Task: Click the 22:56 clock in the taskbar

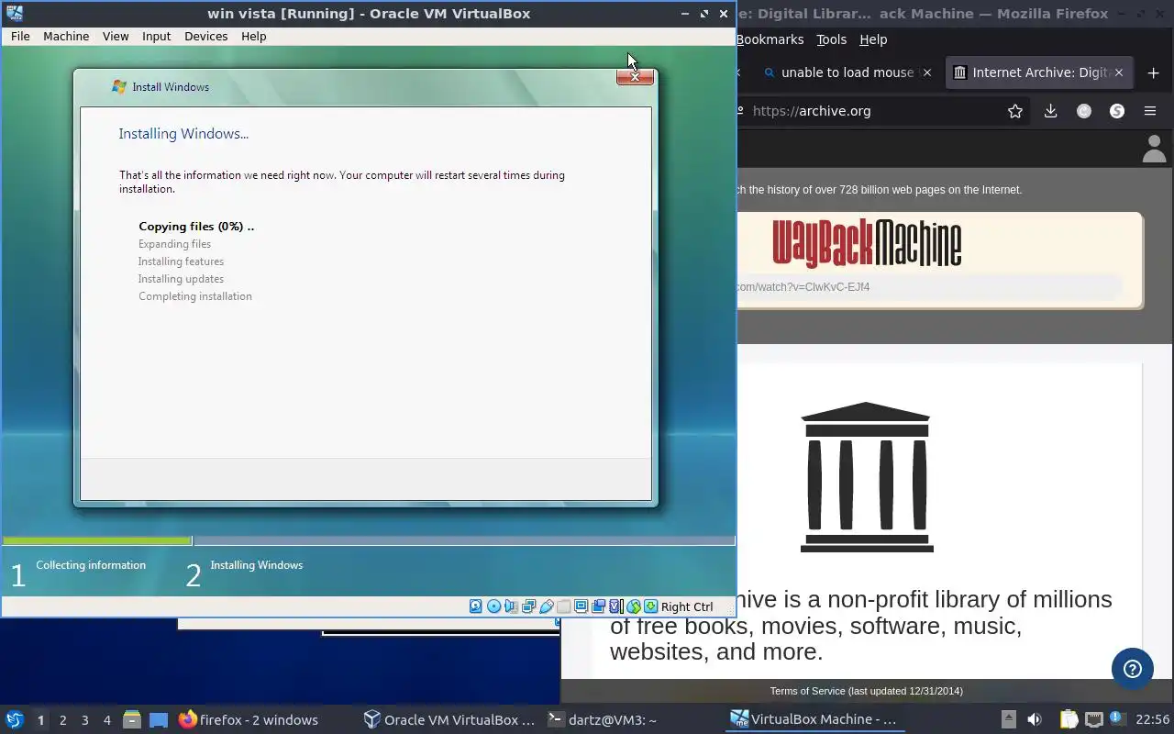Action: coord(1152,720)
